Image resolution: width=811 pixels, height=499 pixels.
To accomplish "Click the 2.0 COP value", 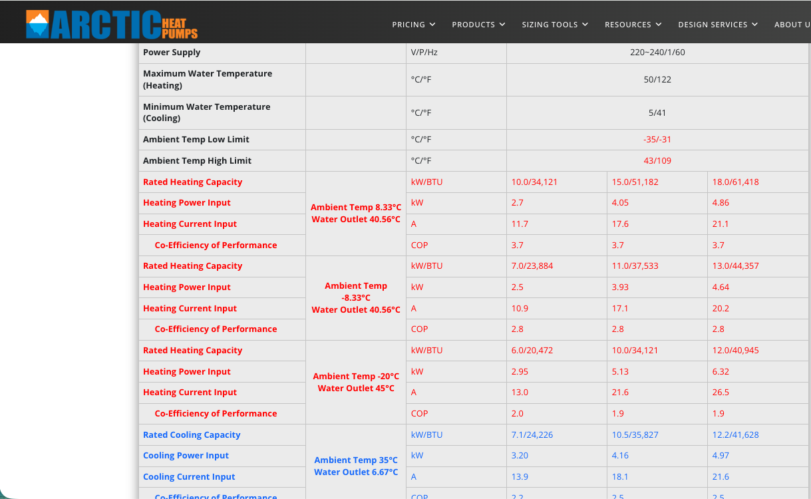I will pyautogui.click(x=517, y=414).
